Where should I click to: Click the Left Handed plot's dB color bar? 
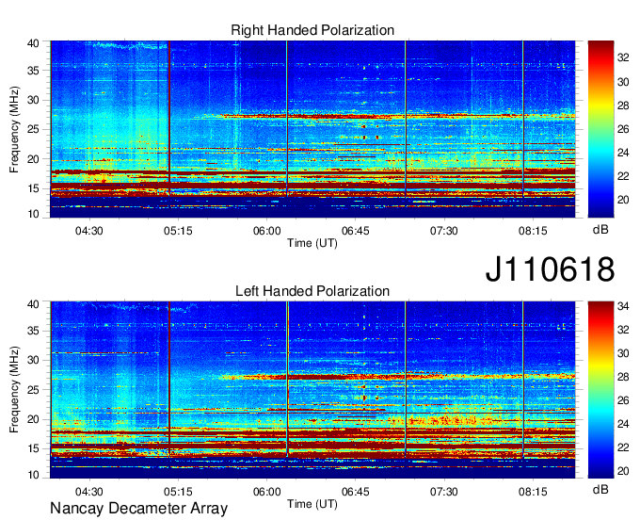[x=600, y=390]
